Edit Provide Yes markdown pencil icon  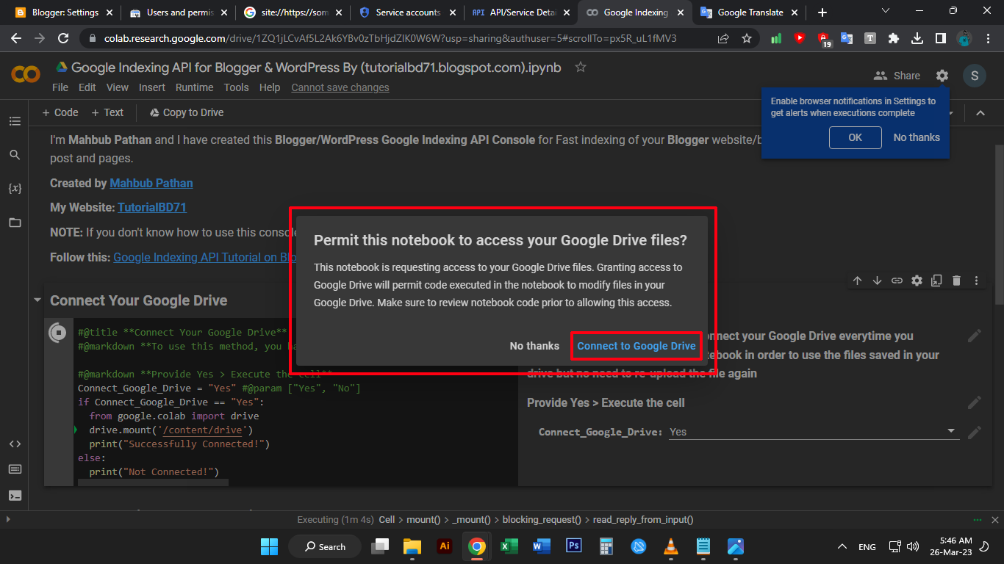click(x=975, y=402)
